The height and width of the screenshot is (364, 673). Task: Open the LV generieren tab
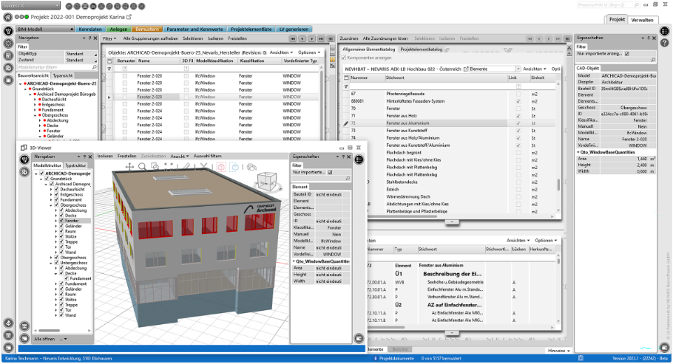pos(294,29)
